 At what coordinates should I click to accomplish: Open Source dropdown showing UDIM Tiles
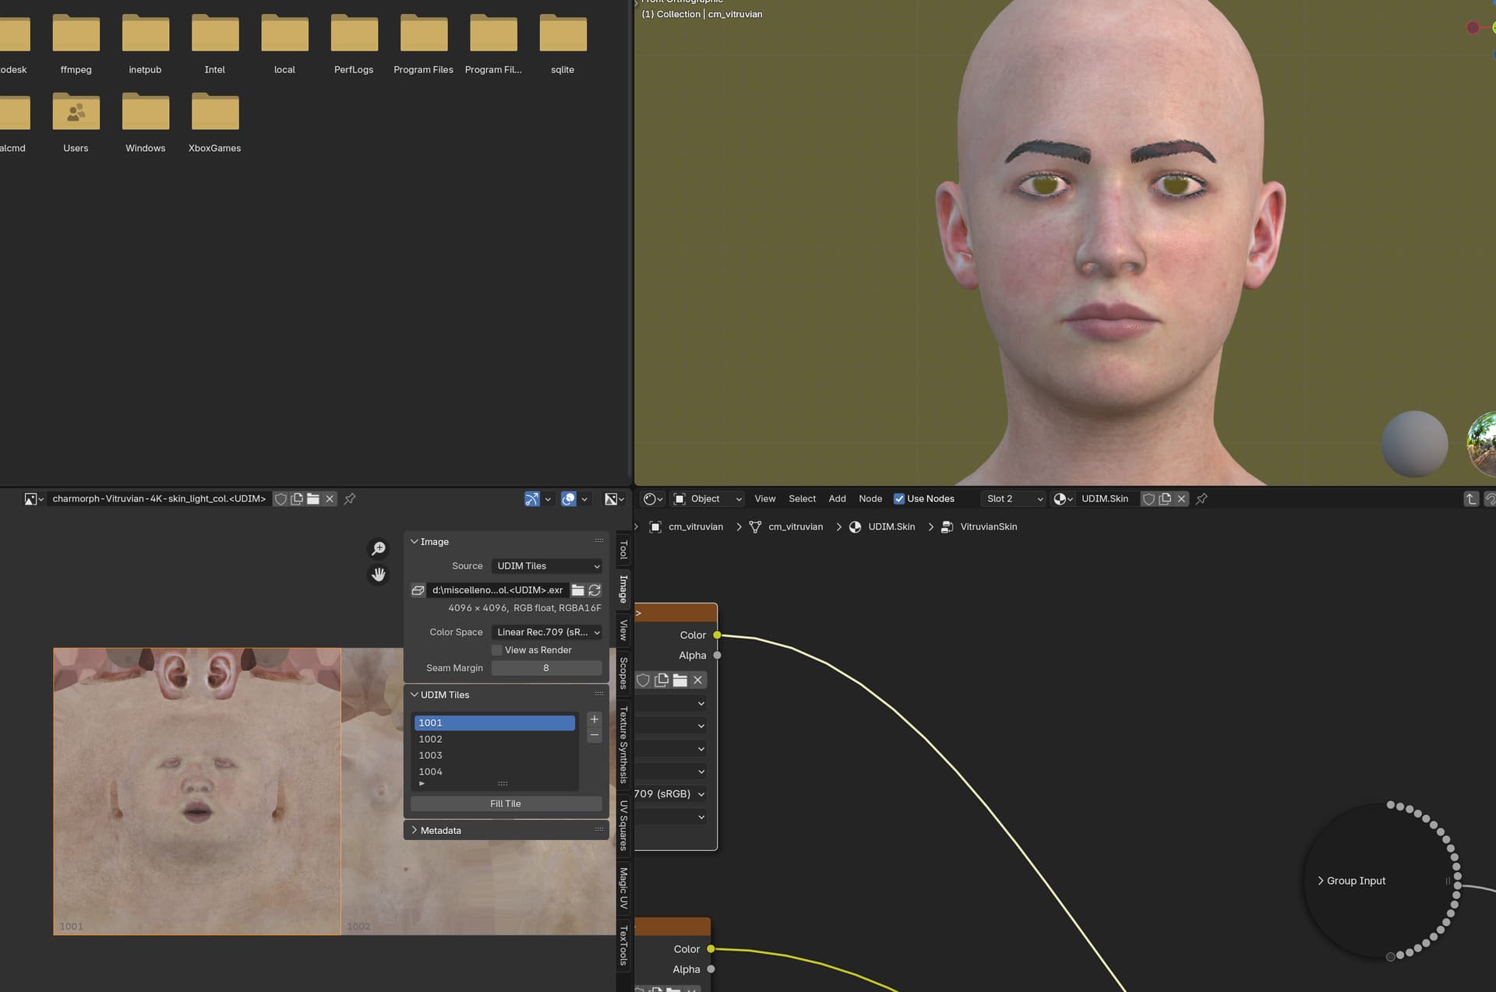tap(548, 566)
